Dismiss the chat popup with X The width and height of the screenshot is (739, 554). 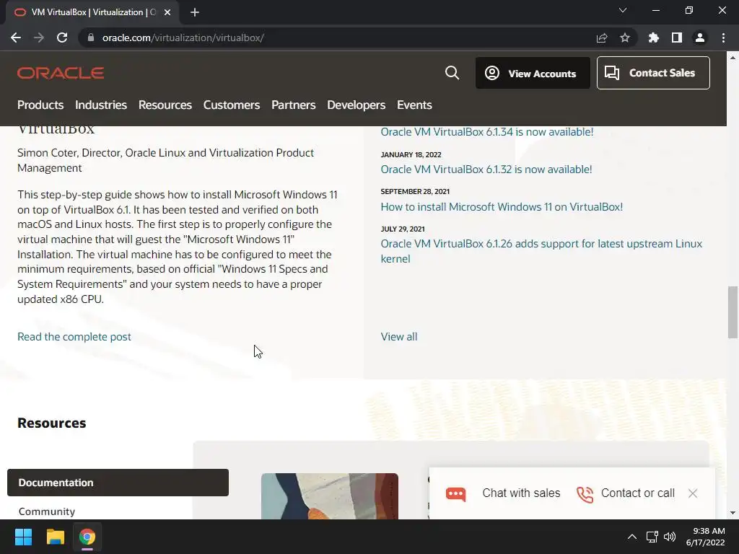pyautogui.click(x=692, y=493)
